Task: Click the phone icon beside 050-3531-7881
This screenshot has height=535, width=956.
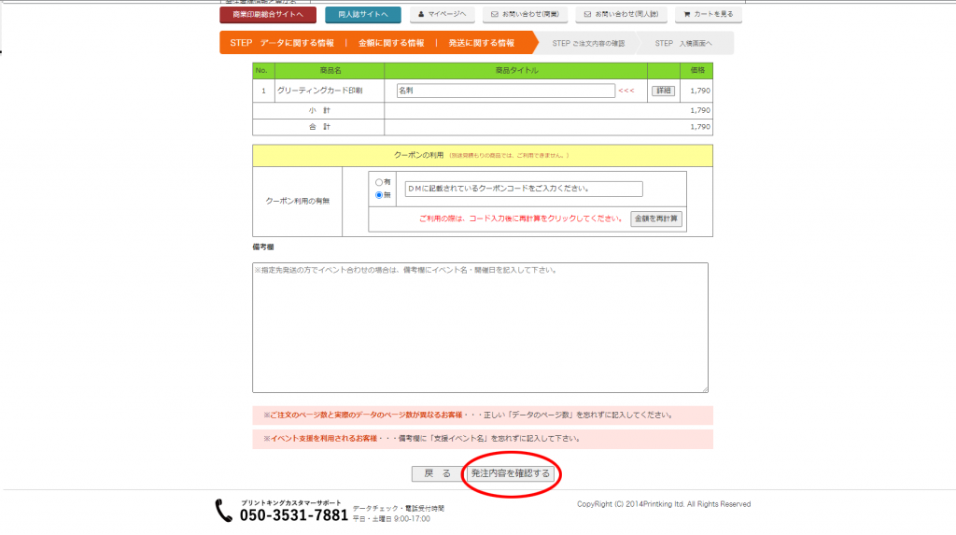Action: click(224, 510)
